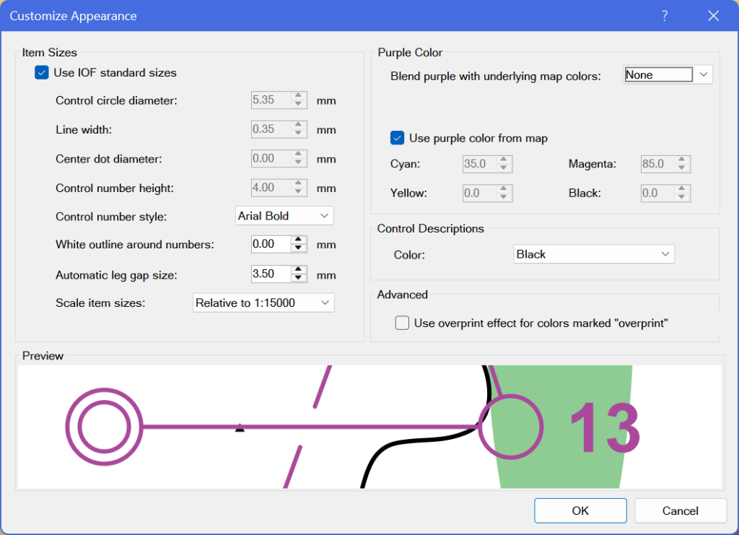Click the help question mark icon

coord(665,16)
